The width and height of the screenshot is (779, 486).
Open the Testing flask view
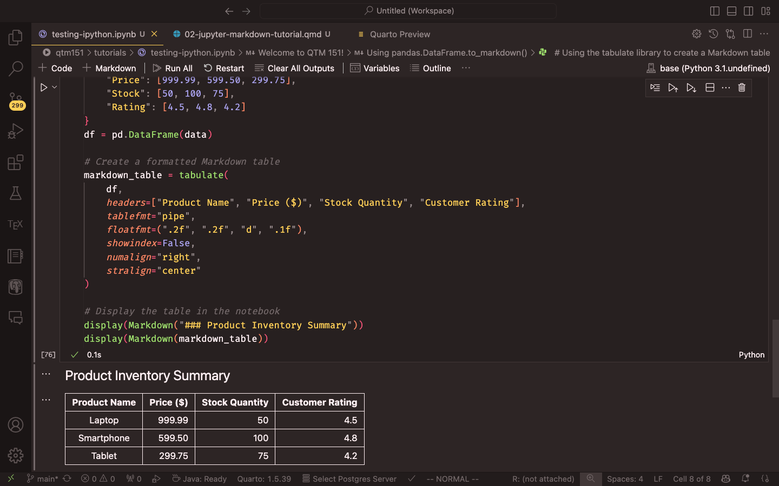(x=16, y=193)
